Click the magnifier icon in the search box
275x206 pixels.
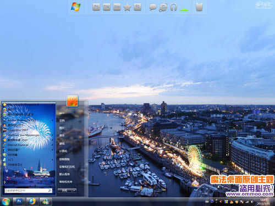tap(50, 191)
